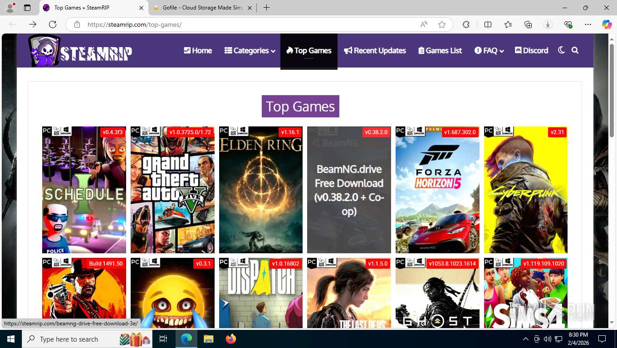View site information lock icon
Screen dimensions: 617x348
pyautogui.click(x=77, y=24)
